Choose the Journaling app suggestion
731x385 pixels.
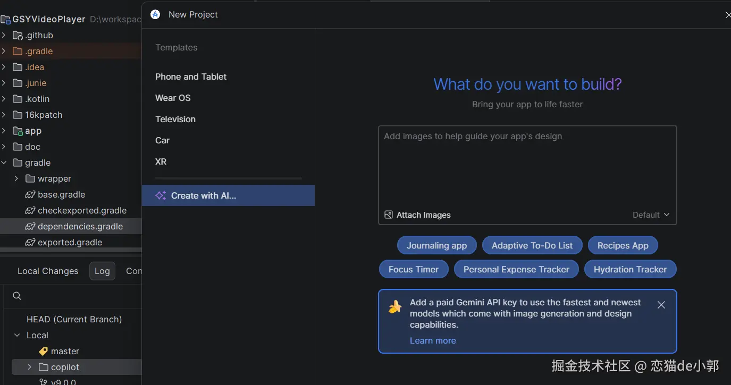436,245
